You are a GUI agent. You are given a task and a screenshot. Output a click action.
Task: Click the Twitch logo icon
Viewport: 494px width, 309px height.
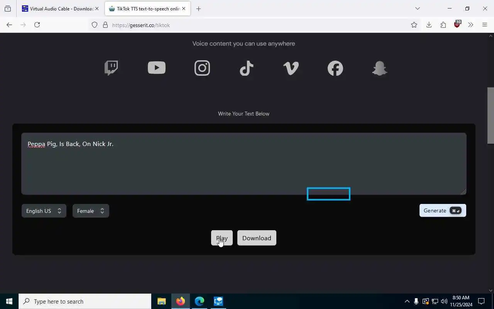[111, 68]
